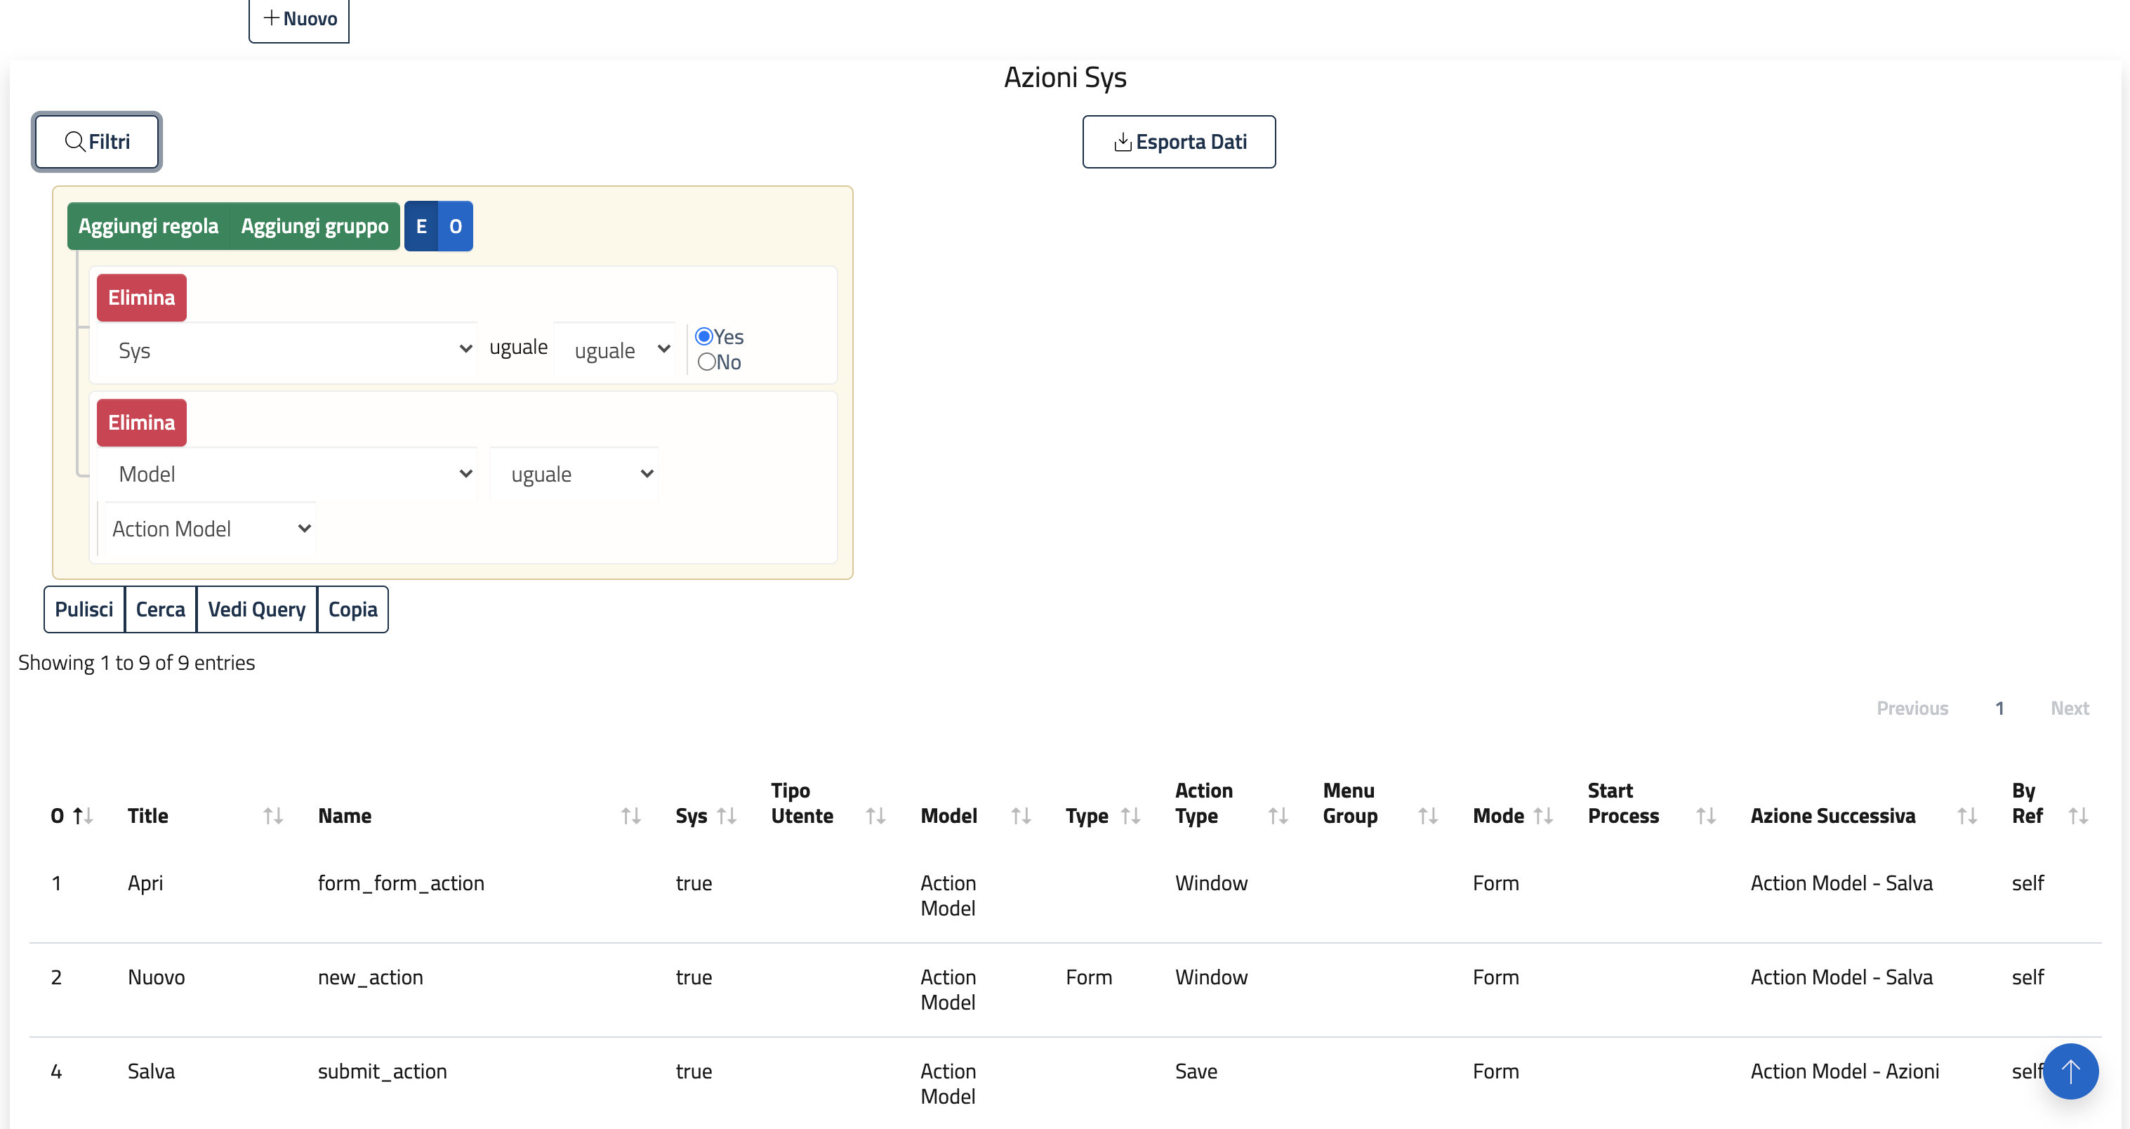Click the Esporta Dati button
Viewport: 2130px width, 1129px height.
pyautogui.click(x=1178, y=143)
